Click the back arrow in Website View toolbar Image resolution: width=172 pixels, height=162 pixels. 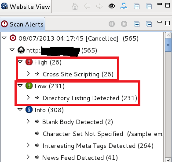pos(87,7)
